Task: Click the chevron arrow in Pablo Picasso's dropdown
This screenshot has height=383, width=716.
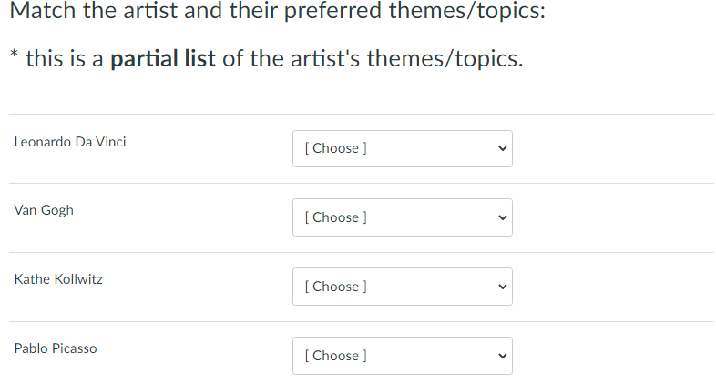Action: pos(499,356)
